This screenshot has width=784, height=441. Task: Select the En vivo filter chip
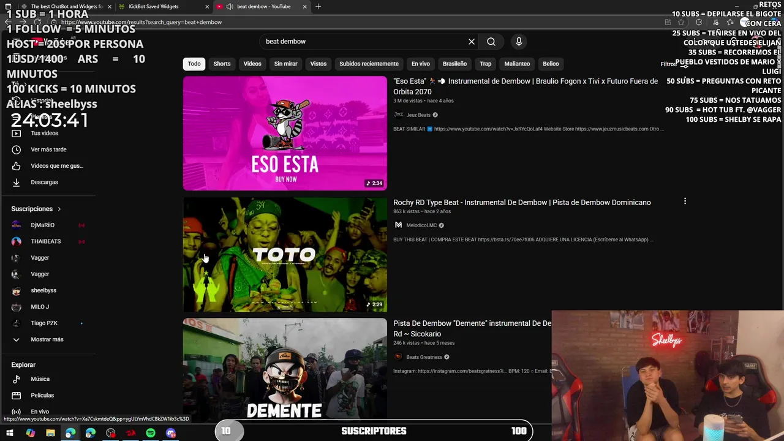pos(421,64)
